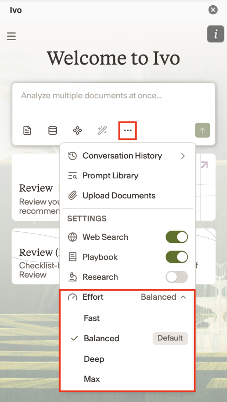
Task: Click the Review card's diagonal arrow
Action: pos(204,165)
